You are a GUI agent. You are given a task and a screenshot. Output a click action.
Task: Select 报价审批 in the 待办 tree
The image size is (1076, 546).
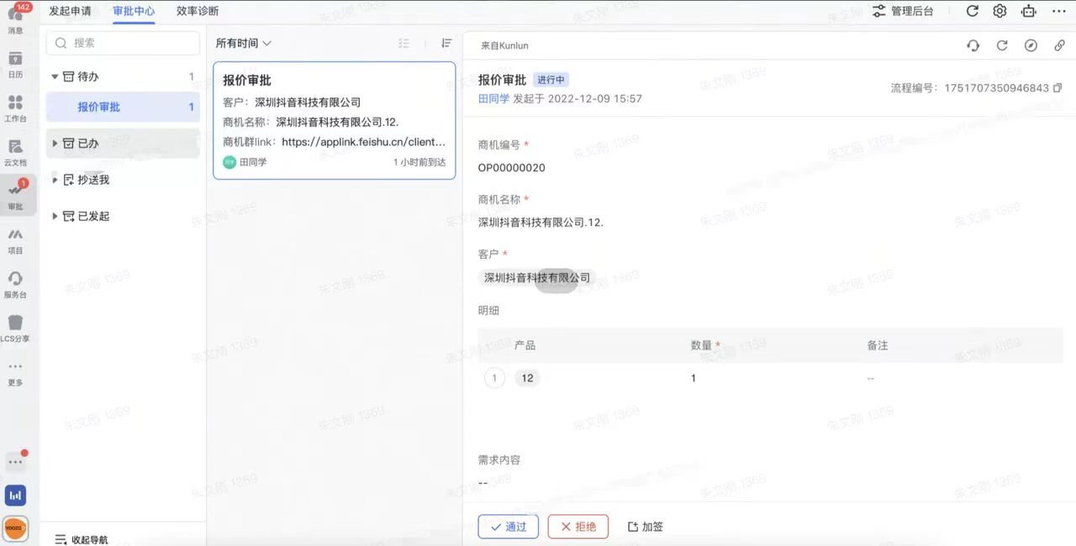point(123,107)
